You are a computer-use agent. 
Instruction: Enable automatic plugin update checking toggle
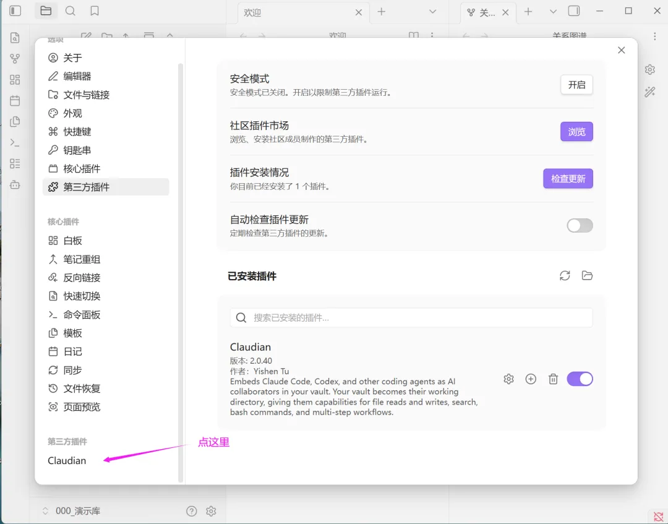tap(580, 225)
